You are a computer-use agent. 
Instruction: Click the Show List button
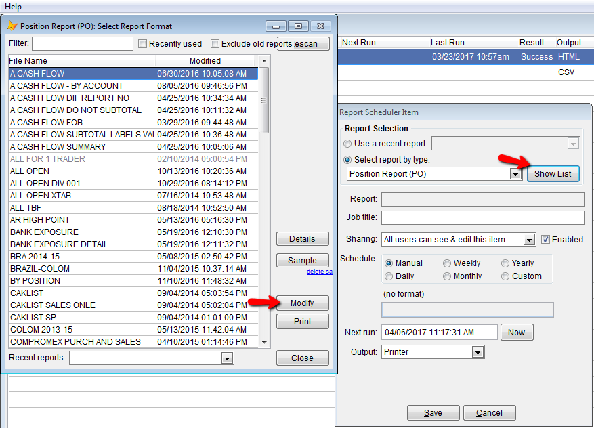pos(553,174)
